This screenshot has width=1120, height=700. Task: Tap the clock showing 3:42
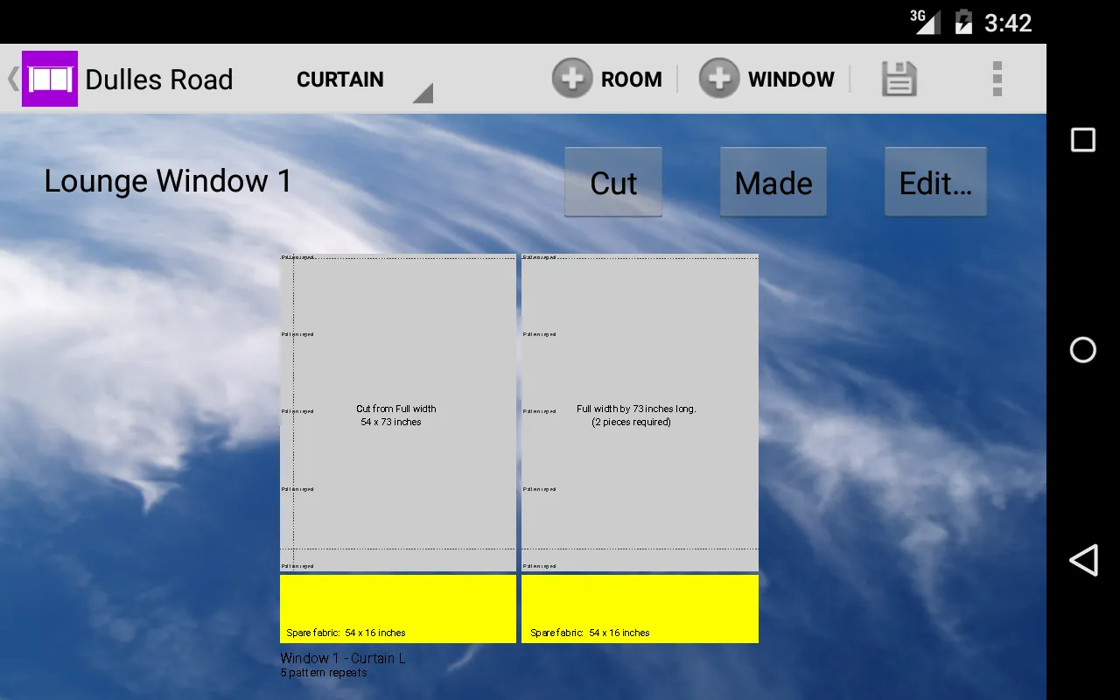click(x=1008, y=23)
